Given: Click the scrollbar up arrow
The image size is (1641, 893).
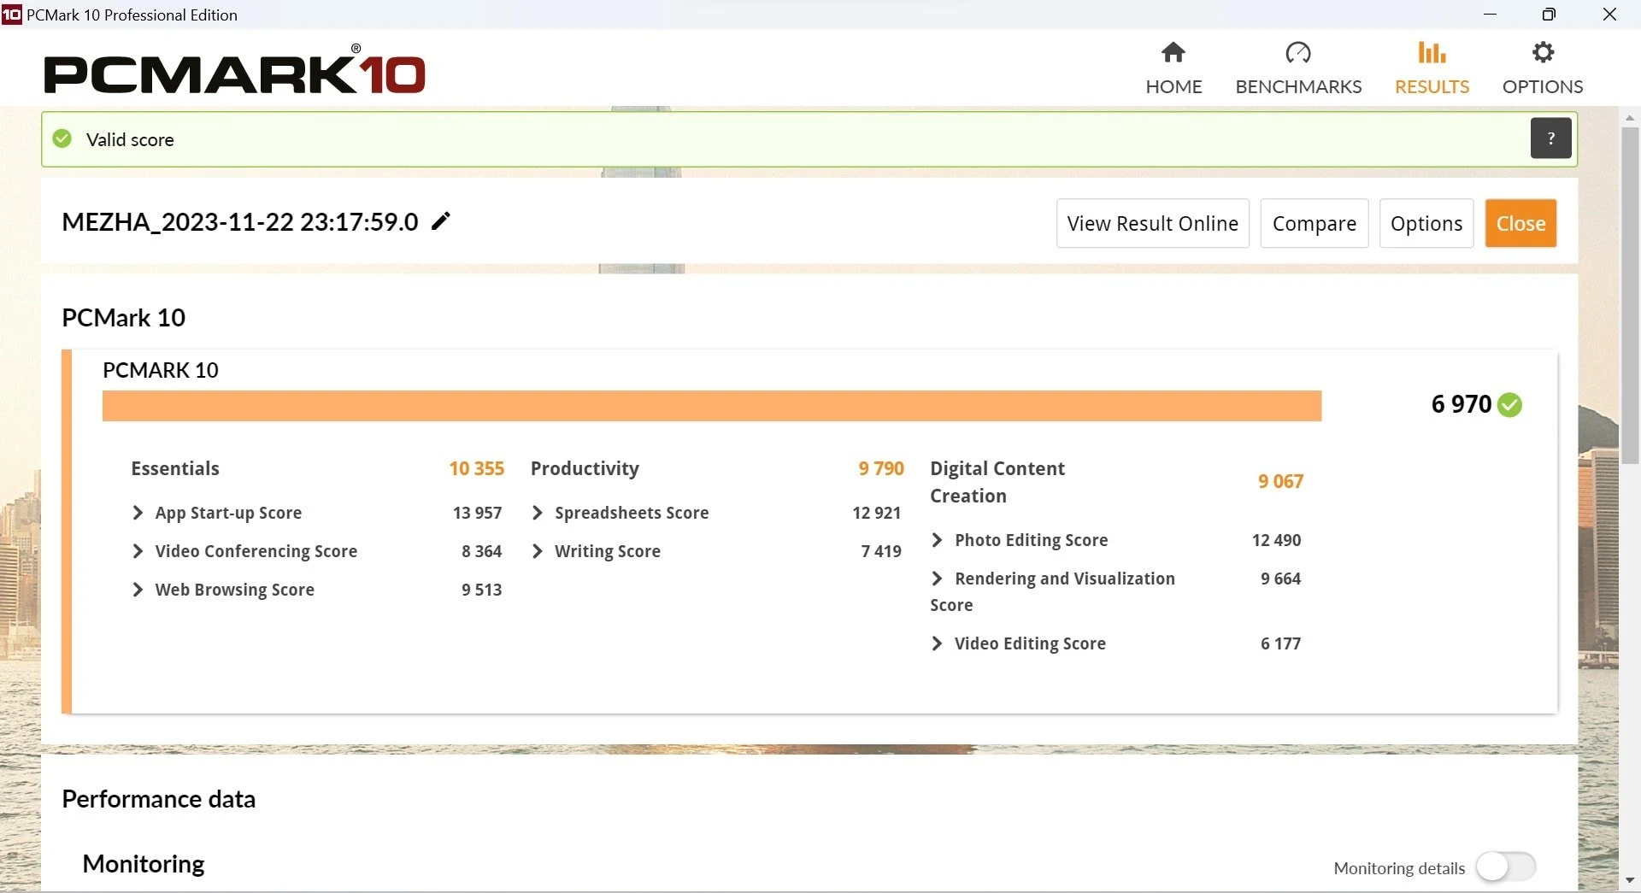Looking at the screenshot, I should pos(1630,117).
